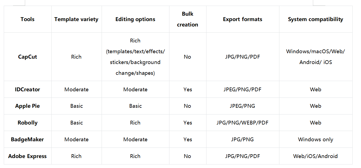Click Apple Pie's JPEG/PNG export formats cell
The width and height of the screenshot is (361, 168).
[x=243, y=106]
